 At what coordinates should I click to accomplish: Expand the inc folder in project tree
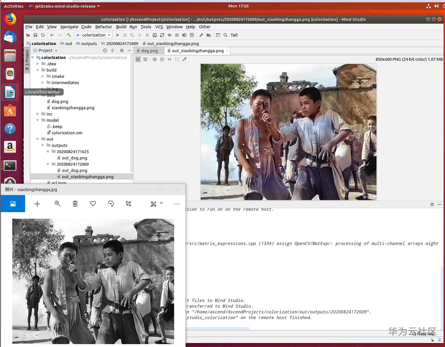38,114
